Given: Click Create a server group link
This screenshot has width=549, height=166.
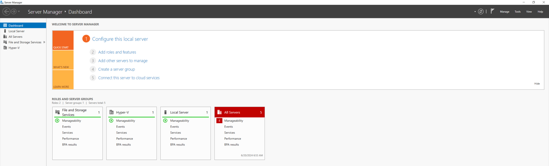Looking at the screenshot, I should (116, 69).
